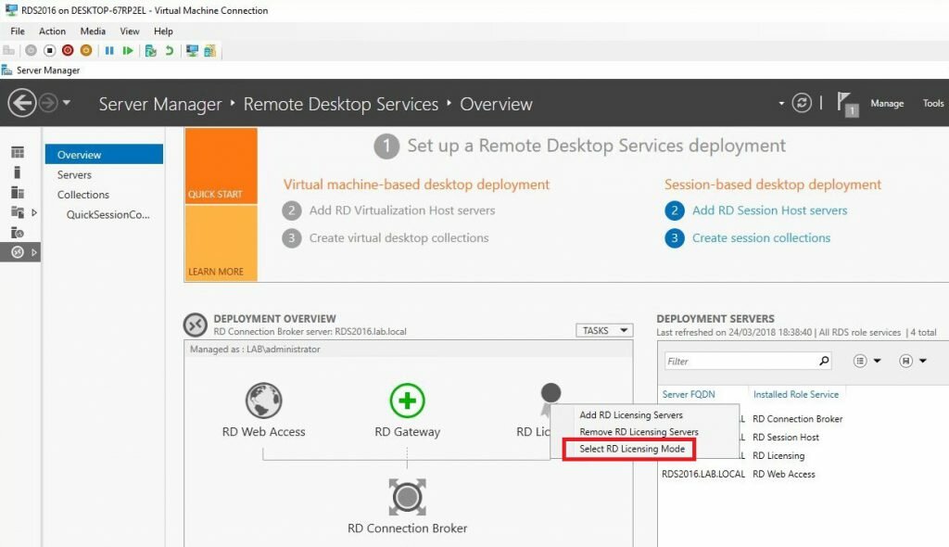
Task: Click the filter search magnifier icon
Action: (824, 361)
